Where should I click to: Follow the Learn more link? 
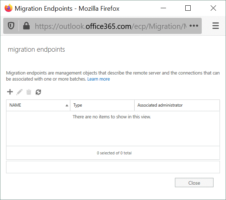click(x=99, y=79)
